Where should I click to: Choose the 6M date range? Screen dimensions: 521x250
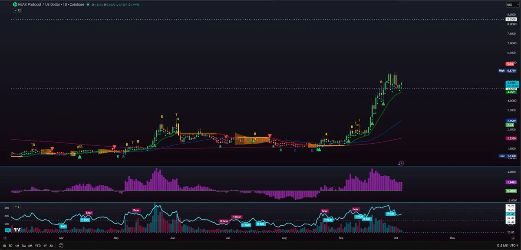tap(30, 246)
